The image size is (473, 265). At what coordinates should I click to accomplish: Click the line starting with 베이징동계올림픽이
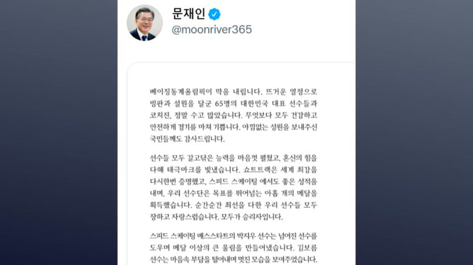pyautogui.click(x=233, y=91)
